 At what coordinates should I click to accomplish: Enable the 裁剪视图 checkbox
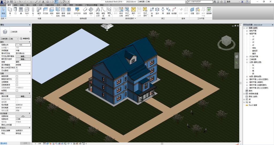[x=17, y=76]
